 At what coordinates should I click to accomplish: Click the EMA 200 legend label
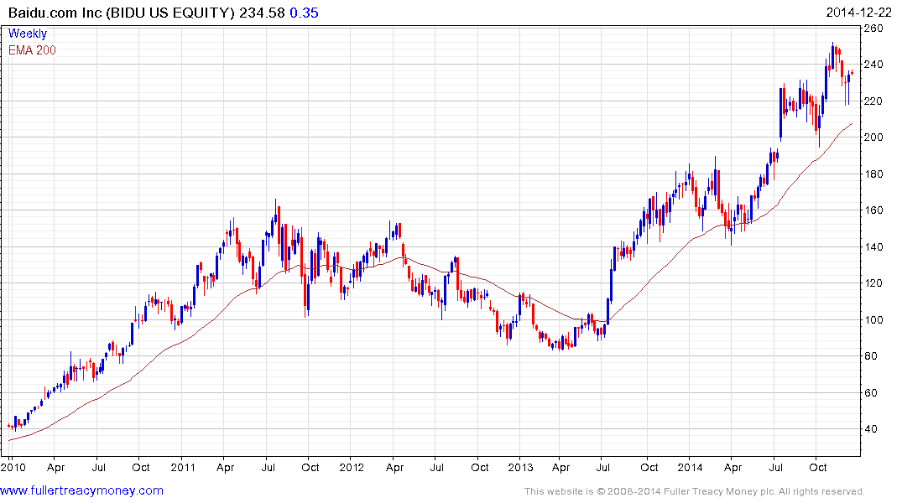click(32, 50)
